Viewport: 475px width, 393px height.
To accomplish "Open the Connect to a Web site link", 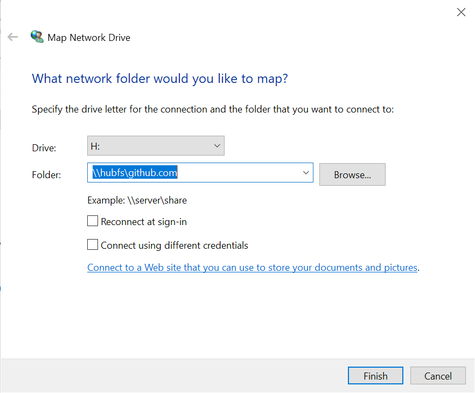I will tap(252, 268).
